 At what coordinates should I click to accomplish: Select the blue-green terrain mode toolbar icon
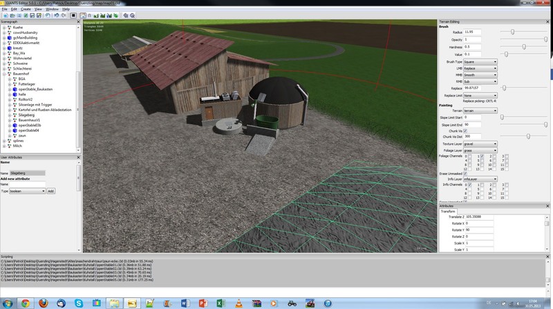click(109, 15)
